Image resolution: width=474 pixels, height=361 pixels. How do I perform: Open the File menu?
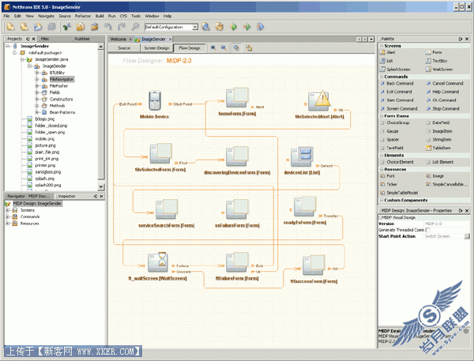coord(6,16)
